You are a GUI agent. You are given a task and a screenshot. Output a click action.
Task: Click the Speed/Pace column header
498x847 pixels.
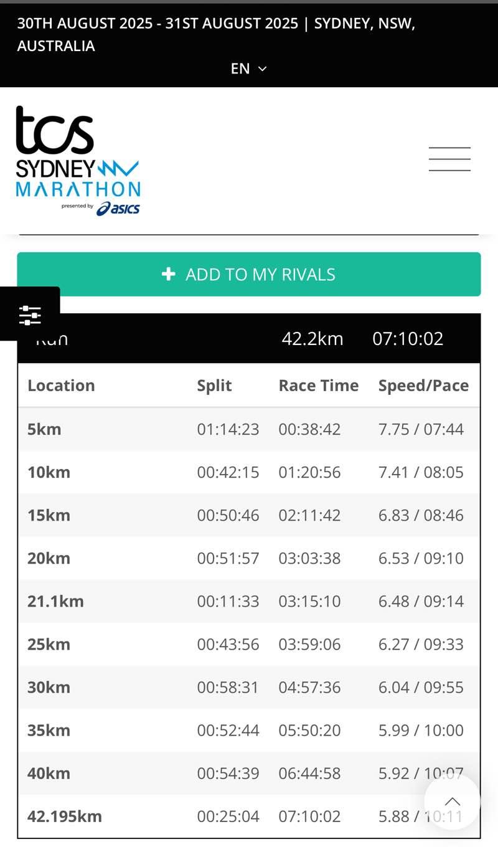(423, 386)
